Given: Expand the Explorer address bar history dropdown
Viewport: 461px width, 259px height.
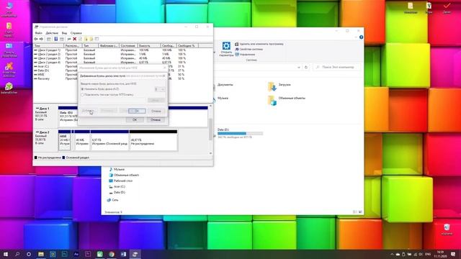Looking at the screenshot, I should [299, 67].
